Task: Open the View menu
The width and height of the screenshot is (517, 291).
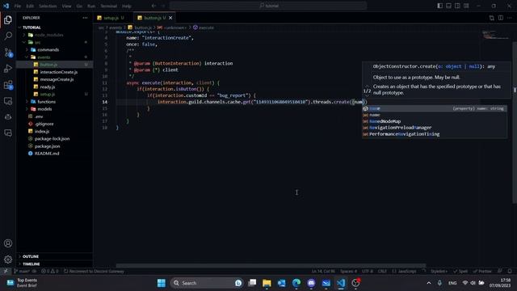Action: (x=66, y=6)
